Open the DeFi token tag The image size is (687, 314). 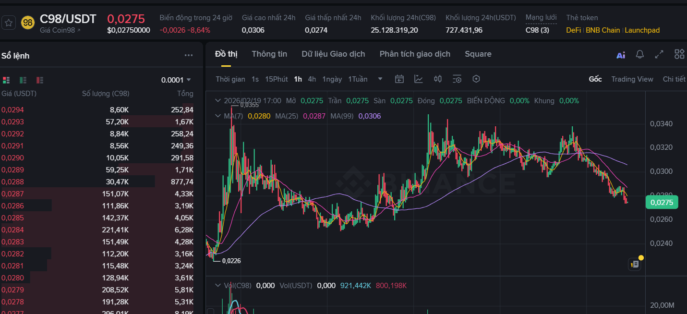coord(573,30)
